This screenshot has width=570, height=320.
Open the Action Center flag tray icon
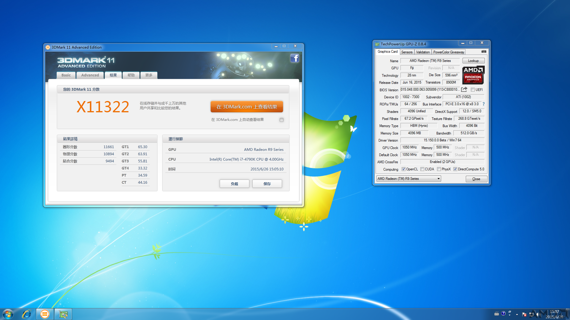(x=524, y=314)
